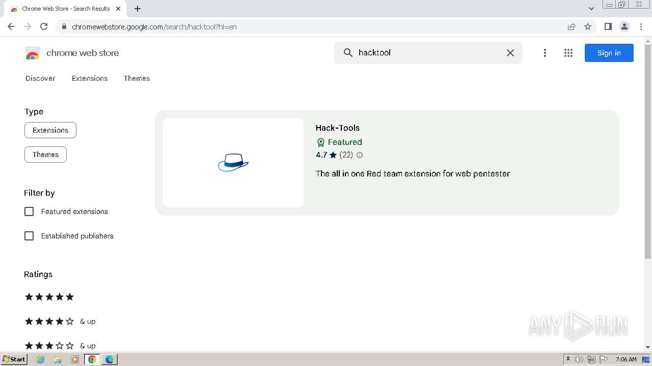Click the lock icon in address bar
Screen dimensions: 652x366
point(64,26)
